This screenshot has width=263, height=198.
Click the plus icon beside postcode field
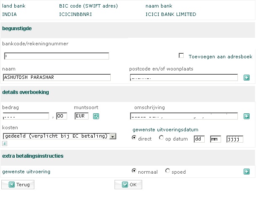coord(247,78)
